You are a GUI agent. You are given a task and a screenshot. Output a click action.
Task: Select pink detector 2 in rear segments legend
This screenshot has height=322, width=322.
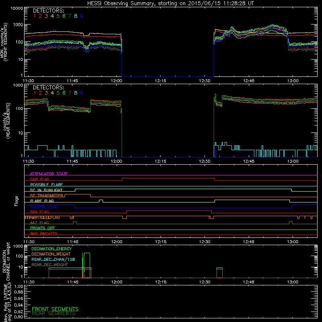point(41,93)
